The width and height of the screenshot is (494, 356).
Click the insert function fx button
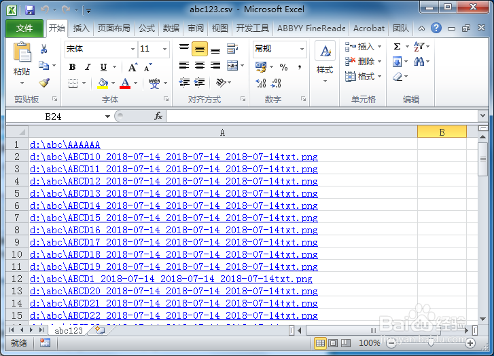coord(158,116)
